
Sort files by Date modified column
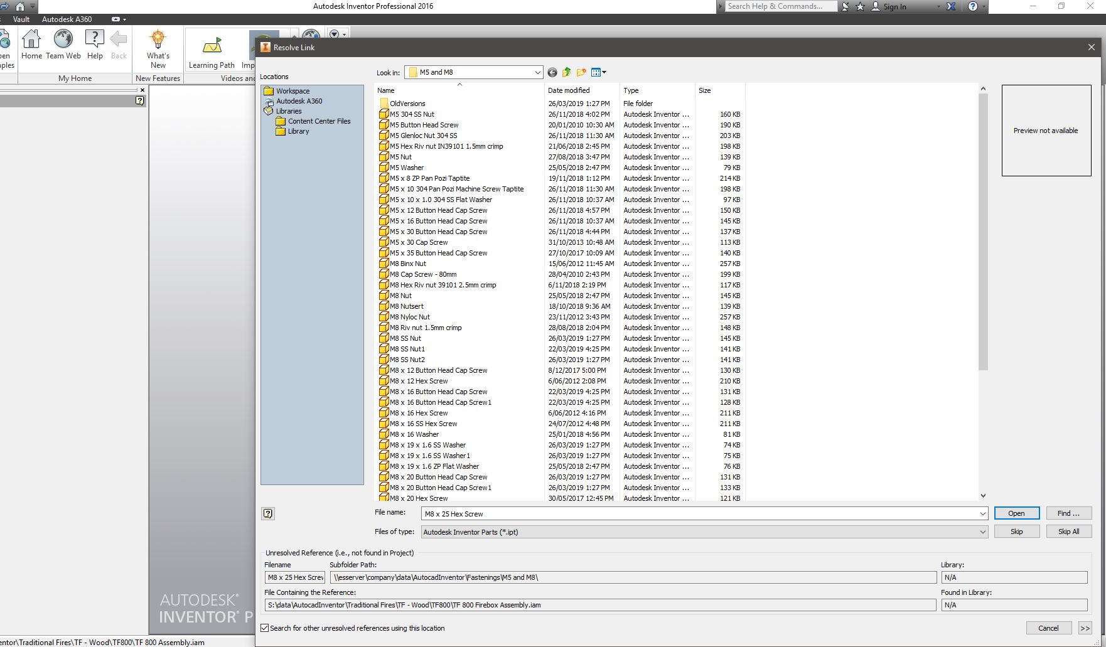click(582, 90)
